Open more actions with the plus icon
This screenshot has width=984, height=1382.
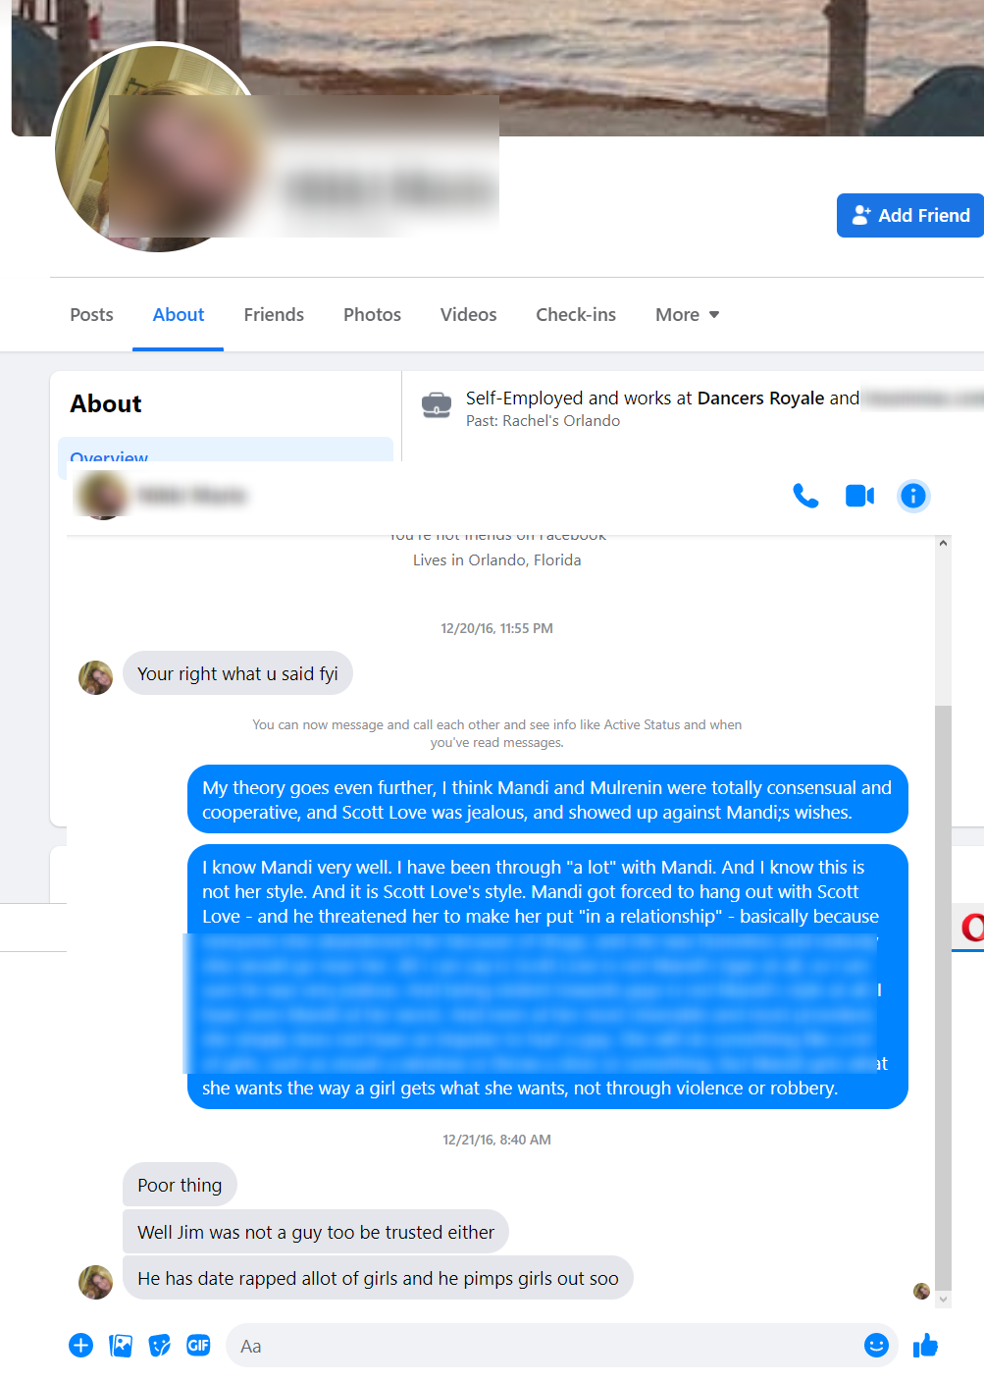point(81,1346)
